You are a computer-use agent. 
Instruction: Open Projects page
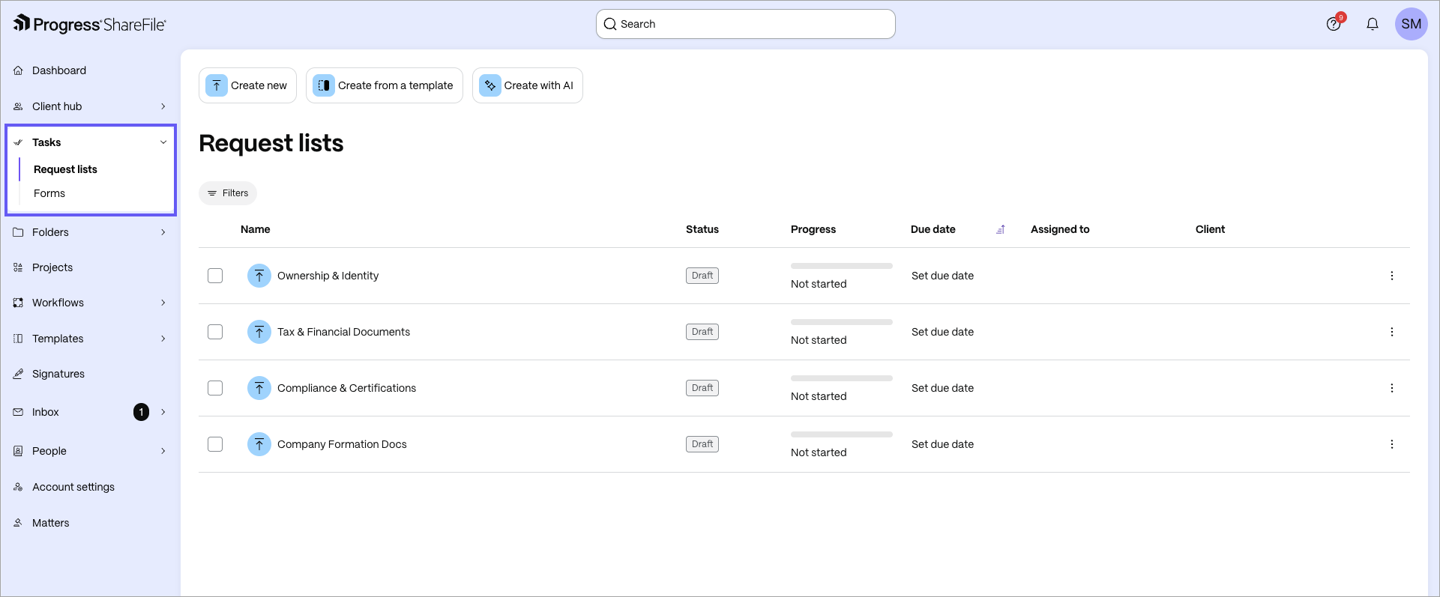(52, 267)
